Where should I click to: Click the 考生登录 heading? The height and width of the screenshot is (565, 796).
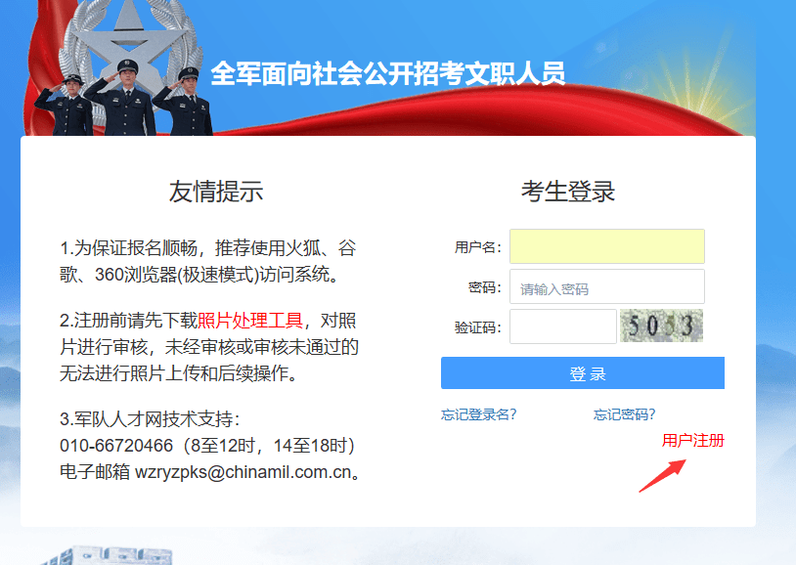(568, 192)
